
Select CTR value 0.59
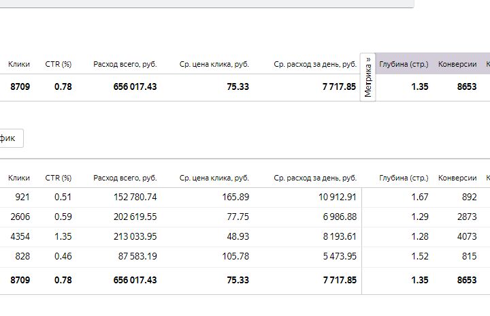click(x=63, y=217)
